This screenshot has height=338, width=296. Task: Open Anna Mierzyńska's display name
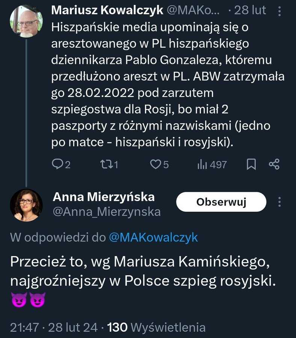coord(104,196)
